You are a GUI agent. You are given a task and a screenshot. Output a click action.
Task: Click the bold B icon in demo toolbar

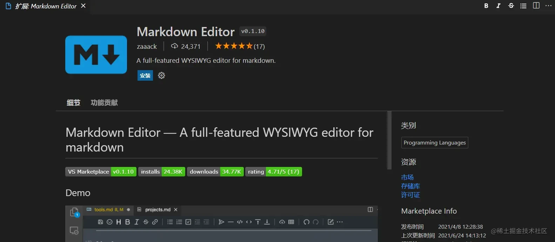click(x=128, y=222)
